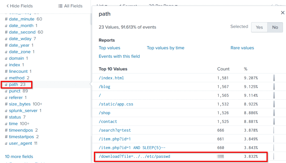Open Events with this field
286x163 pixels.
119,56
